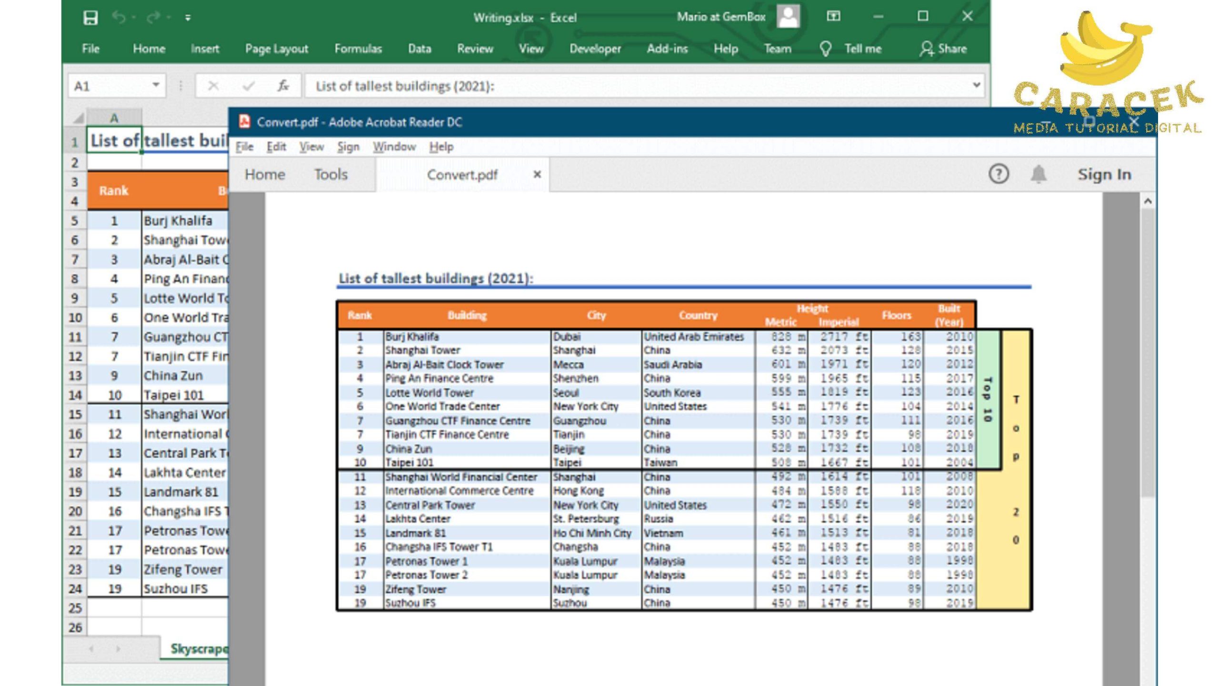This screenshot has width=1219, height=686.
Task: Open the Help menu in Acrobat Reader
Action: (x=441, y=147)
